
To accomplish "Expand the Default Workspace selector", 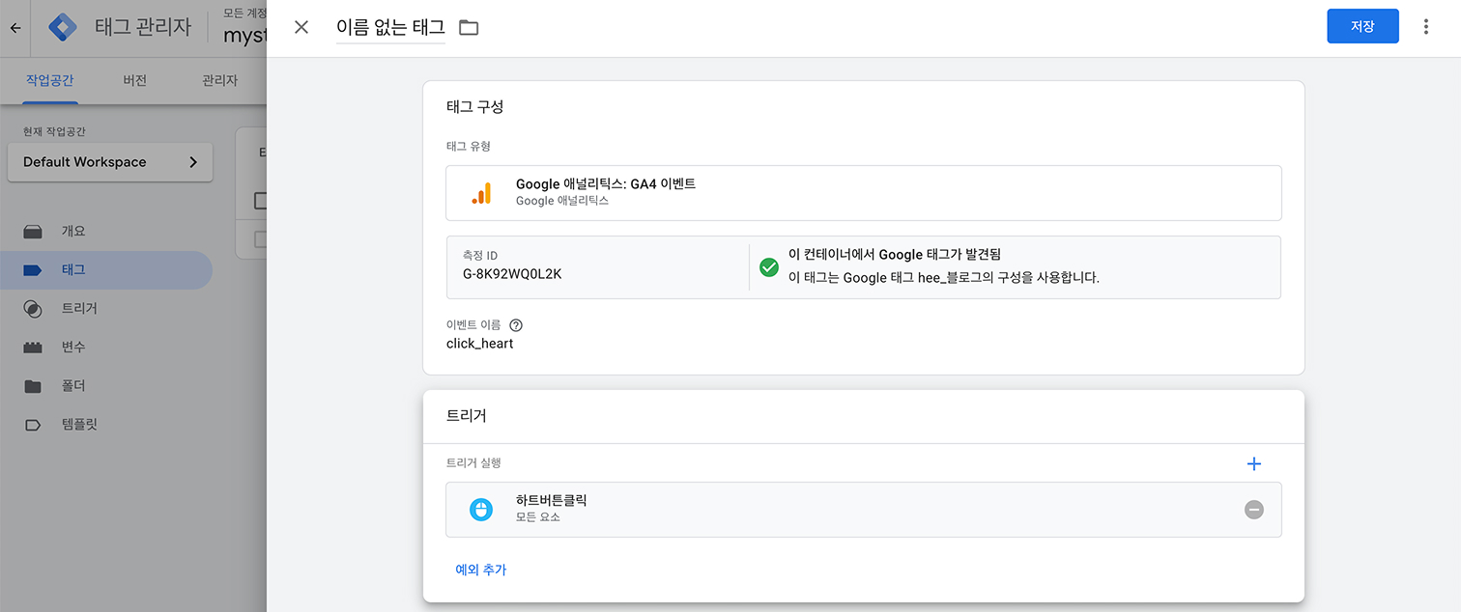I will pyautogui.click(x=110, y=162).
